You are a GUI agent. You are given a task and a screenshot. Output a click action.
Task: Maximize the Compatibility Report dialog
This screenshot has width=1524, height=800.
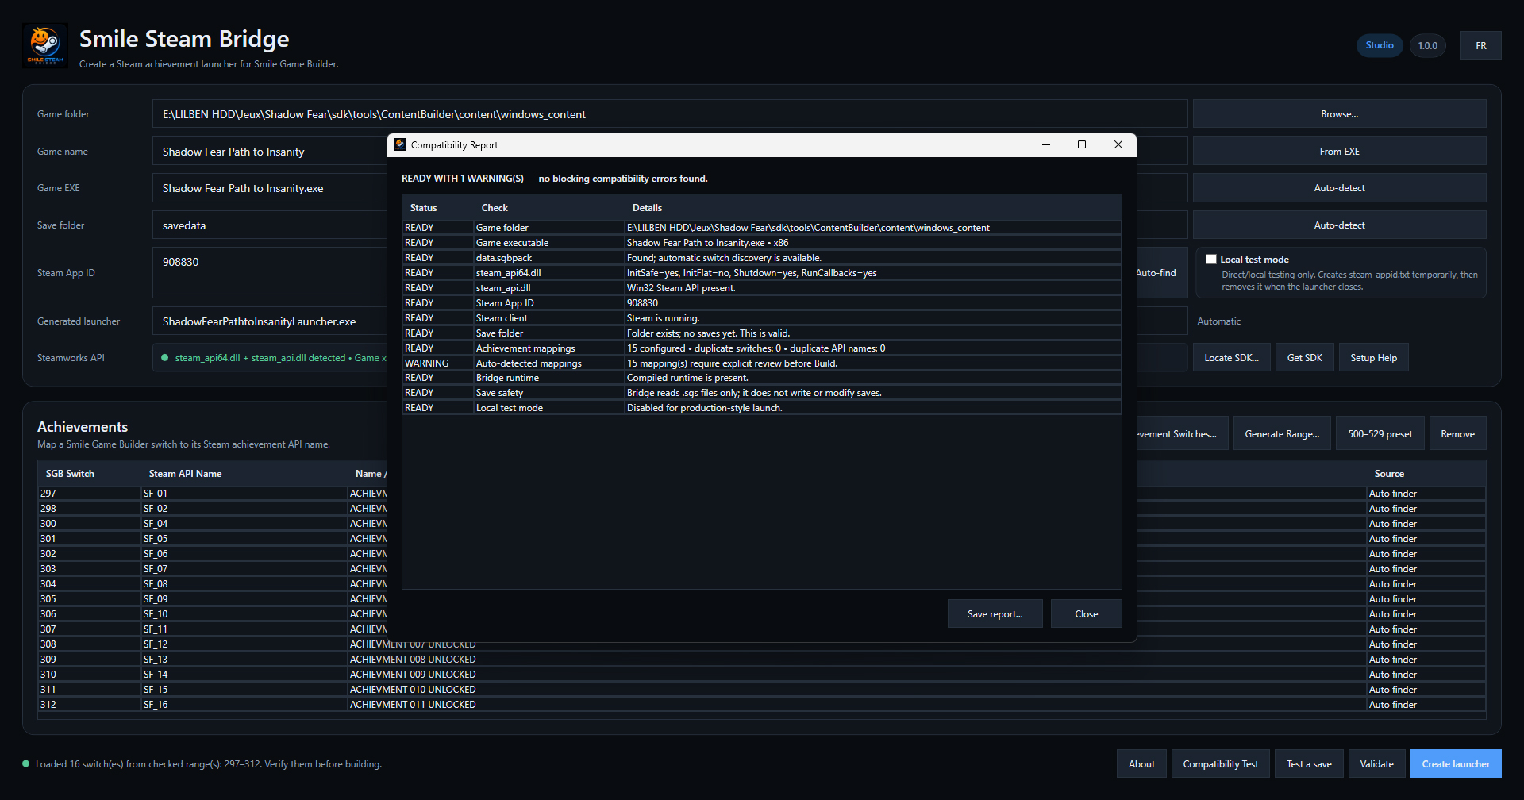[x=1081, y=144]
